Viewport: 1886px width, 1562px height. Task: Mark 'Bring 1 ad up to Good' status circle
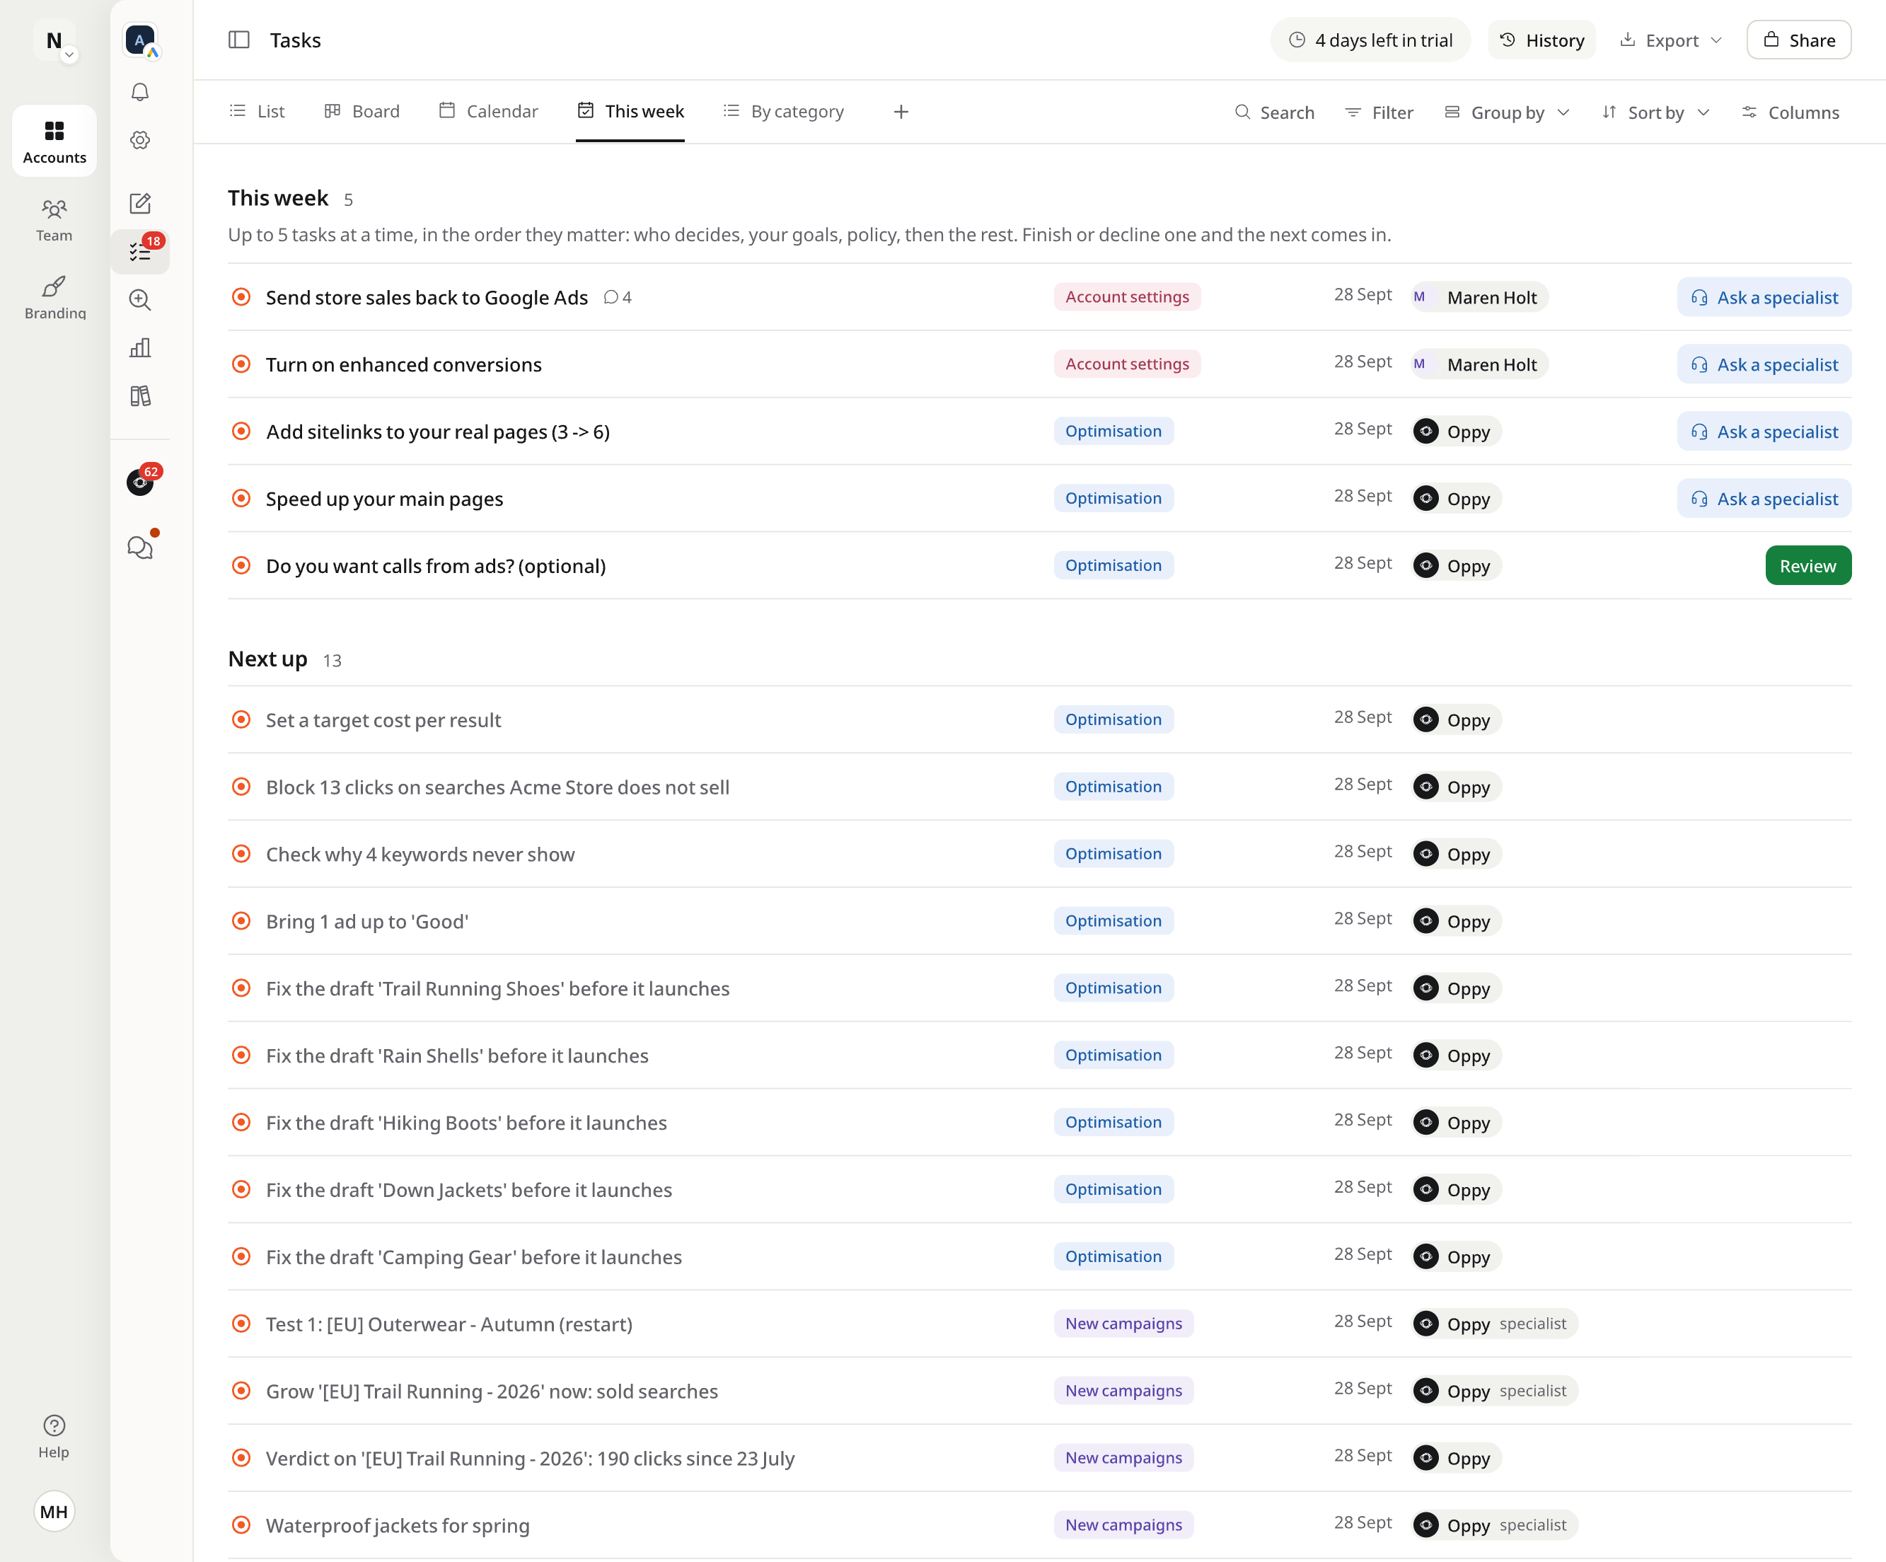click(x=241, y=920)
